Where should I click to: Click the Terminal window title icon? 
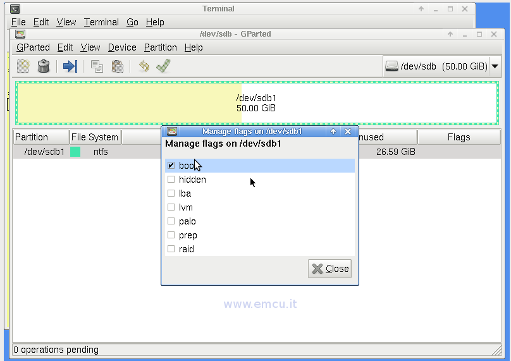click(15, 9)
